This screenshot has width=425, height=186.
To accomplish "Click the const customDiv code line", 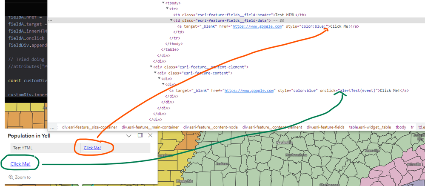I will (28, 80).
